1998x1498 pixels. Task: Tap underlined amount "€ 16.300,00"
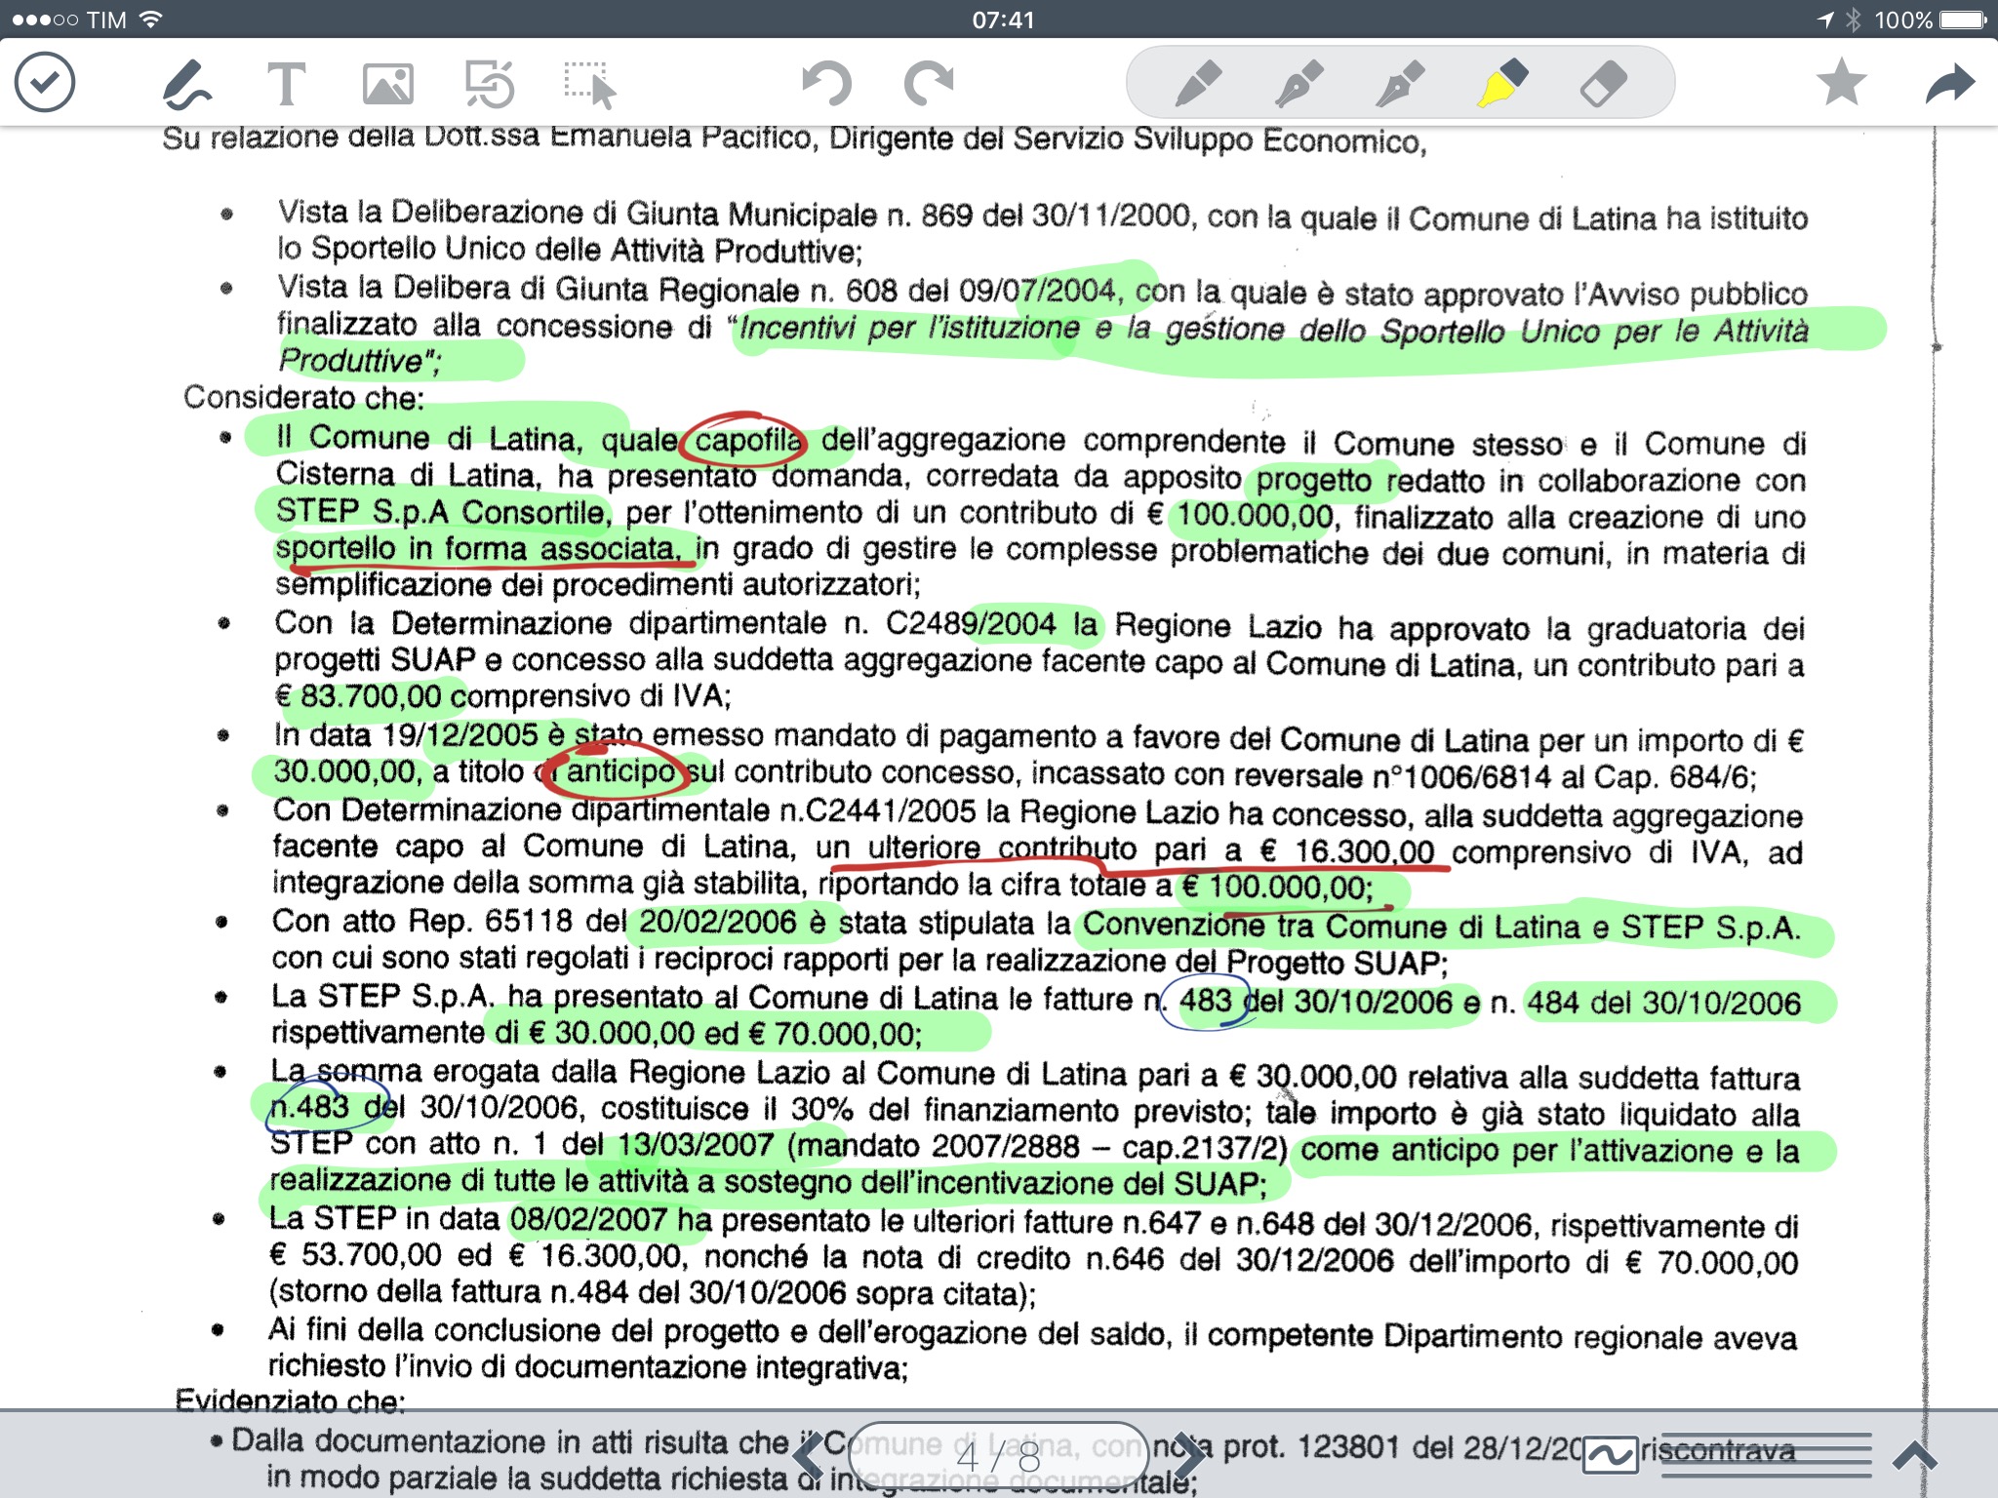point(1347,851)
